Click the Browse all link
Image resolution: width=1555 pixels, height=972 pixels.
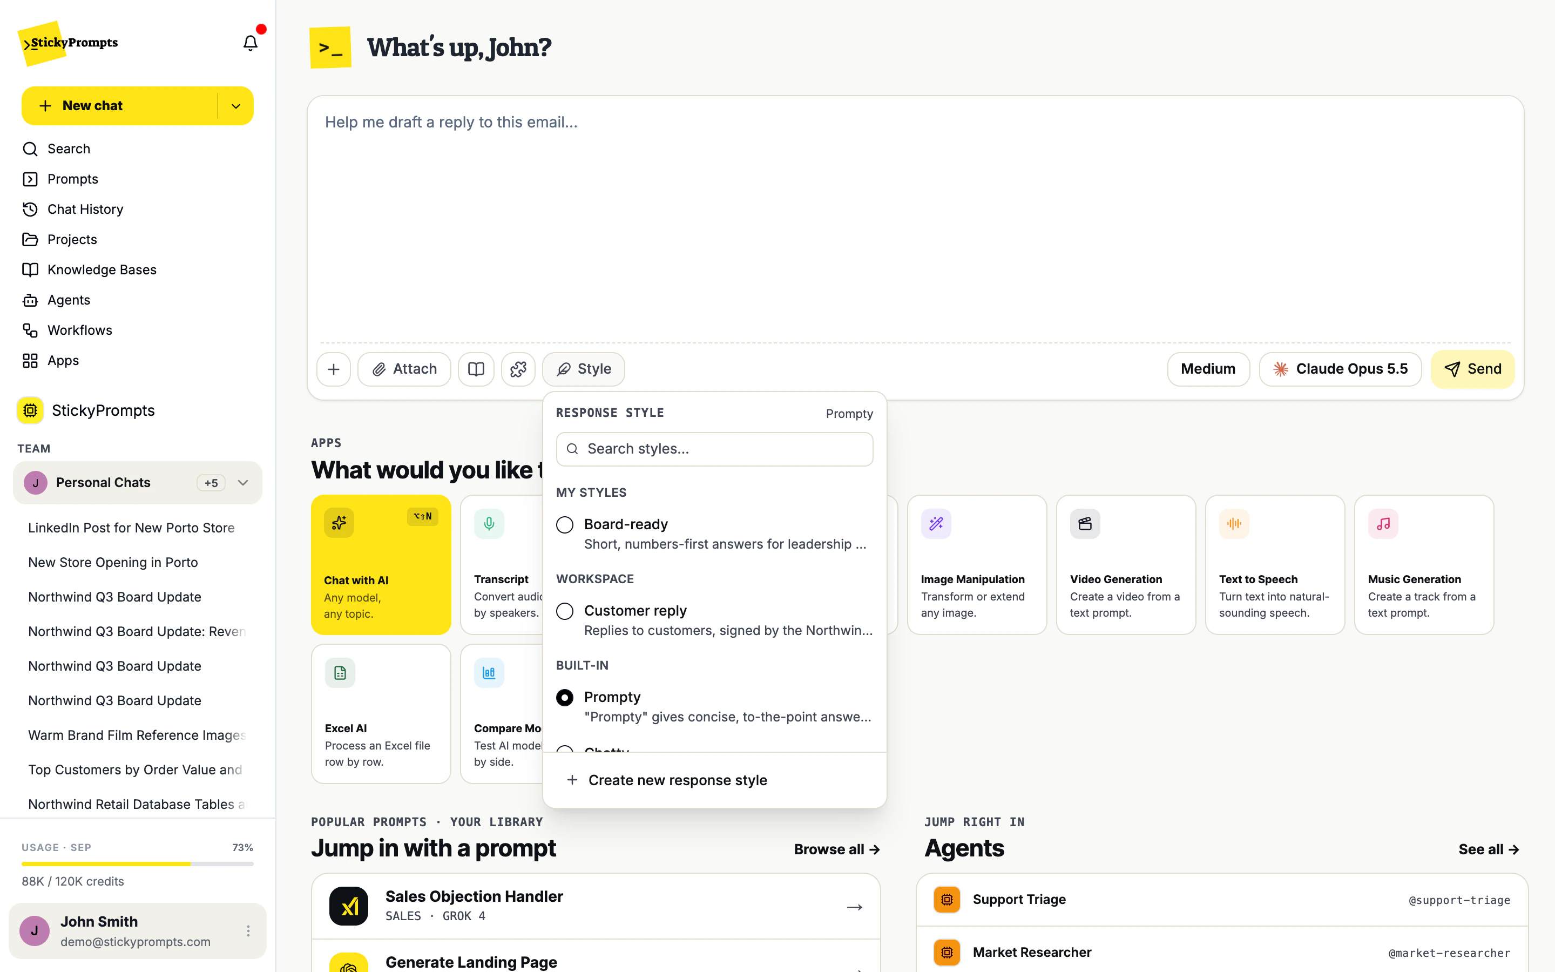click(836, 849)
